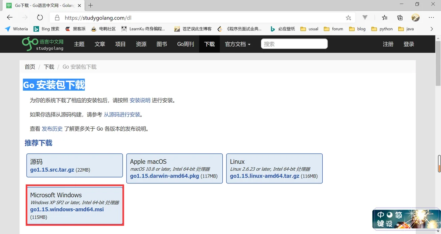Click the browser back arrow
The width and height of the screenshot is (441, 234).
point(10,18)
